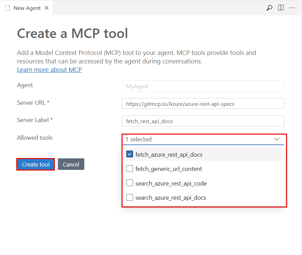This screenshot has width=302, height=255.
Task: Click the Server URL input field
Action: [203, 103]
